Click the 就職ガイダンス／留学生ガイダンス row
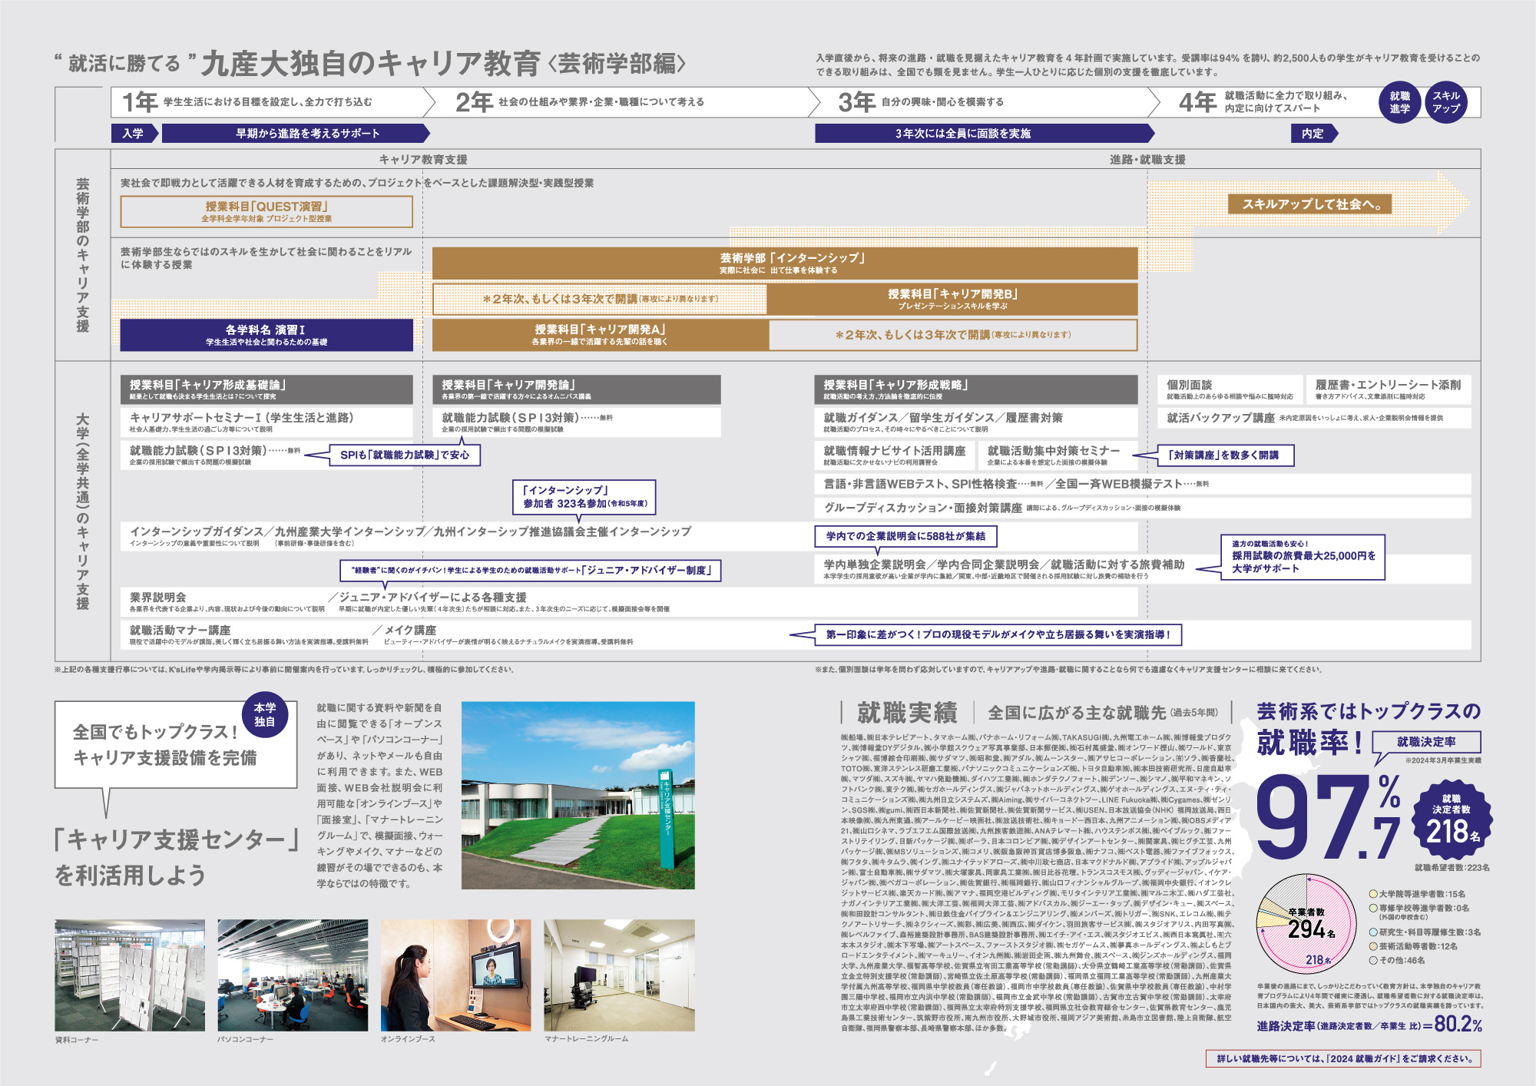The image size is (1536, 1086). [976, 422]
